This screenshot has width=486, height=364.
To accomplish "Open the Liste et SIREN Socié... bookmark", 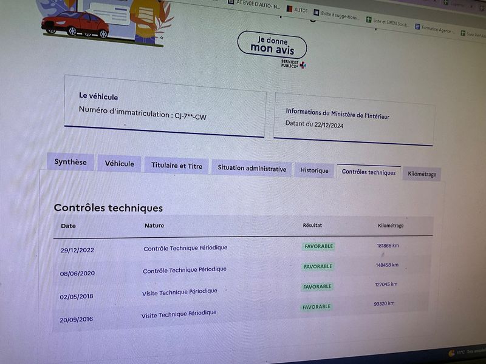I will [387, 22].
